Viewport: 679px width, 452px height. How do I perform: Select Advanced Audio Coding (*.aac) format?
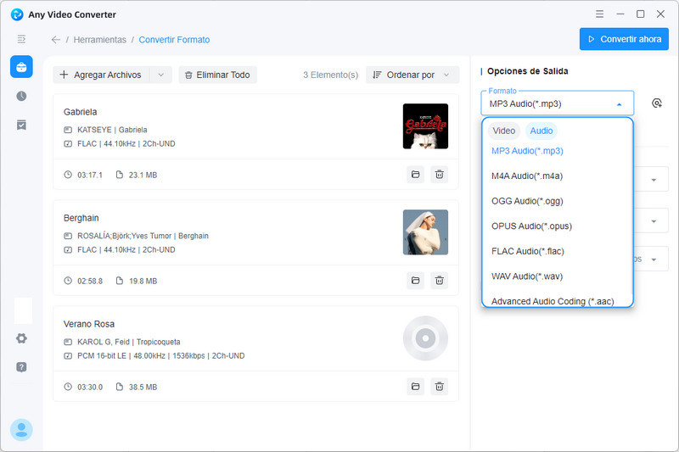tap(558, 300)
